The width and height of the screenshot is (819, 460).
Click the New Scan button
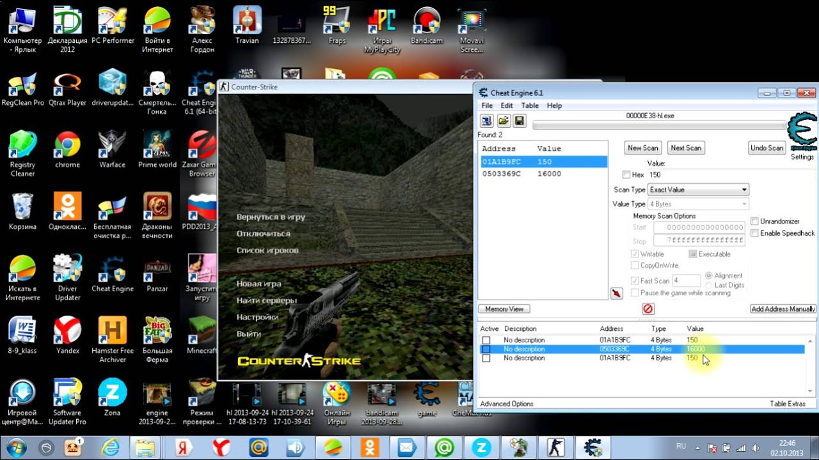click(643, 148)
